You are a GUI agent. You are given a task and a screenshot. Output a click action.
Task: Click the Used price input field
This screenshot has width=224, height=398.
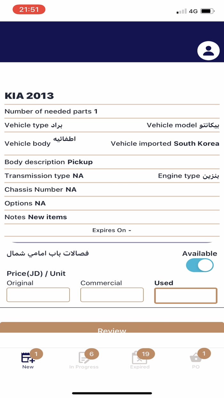click(x=186, y=296)
